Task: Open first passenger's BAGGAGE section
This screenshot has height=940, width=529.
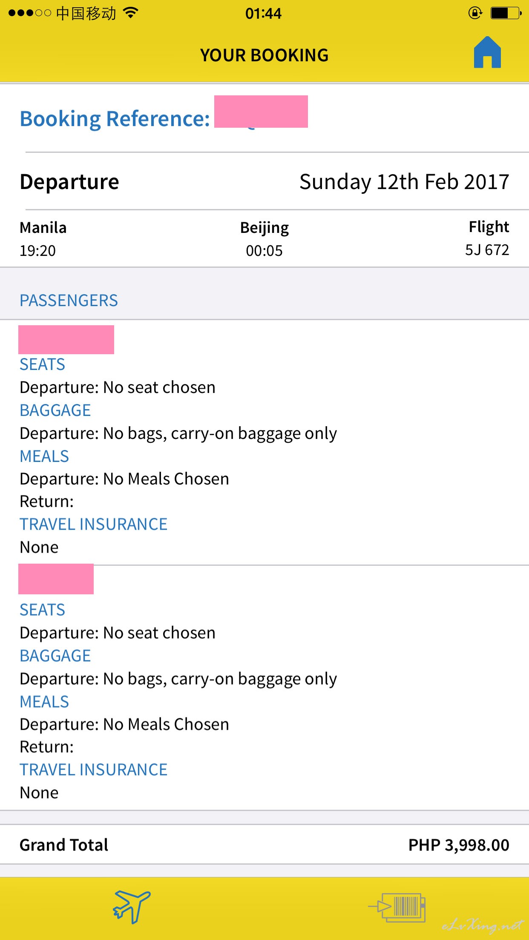Action: tap(55, 410)
